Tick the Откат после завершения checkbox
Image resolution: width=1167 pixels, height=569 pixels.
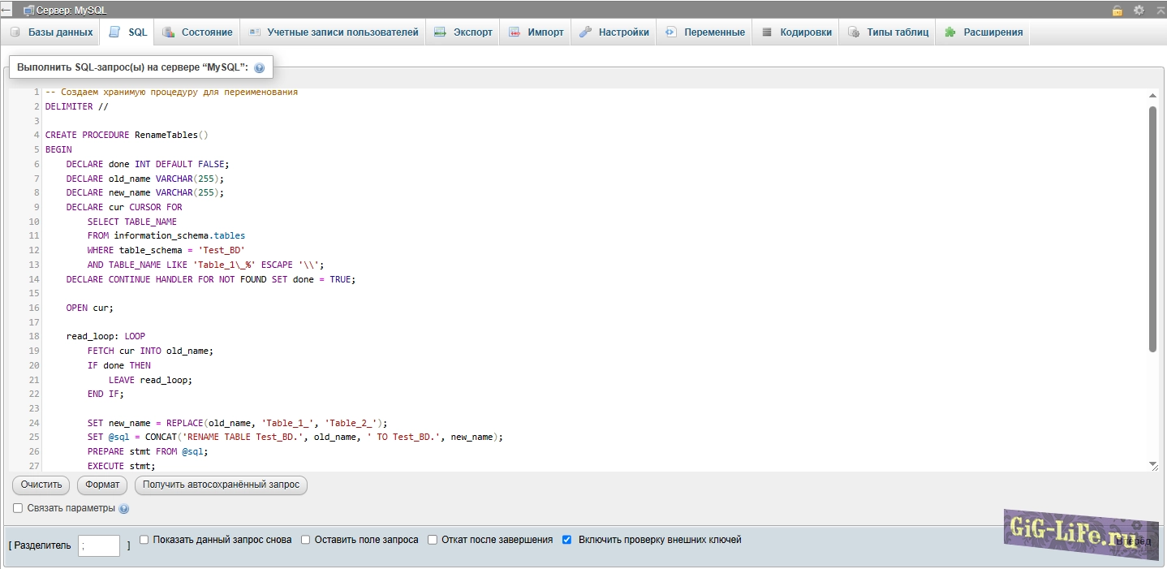(x=433, y=540)
